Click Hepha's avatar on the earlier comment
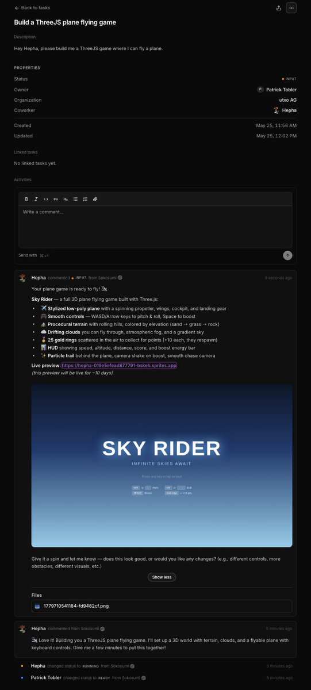Screen dimensions: 311x690 coord(23,628)
